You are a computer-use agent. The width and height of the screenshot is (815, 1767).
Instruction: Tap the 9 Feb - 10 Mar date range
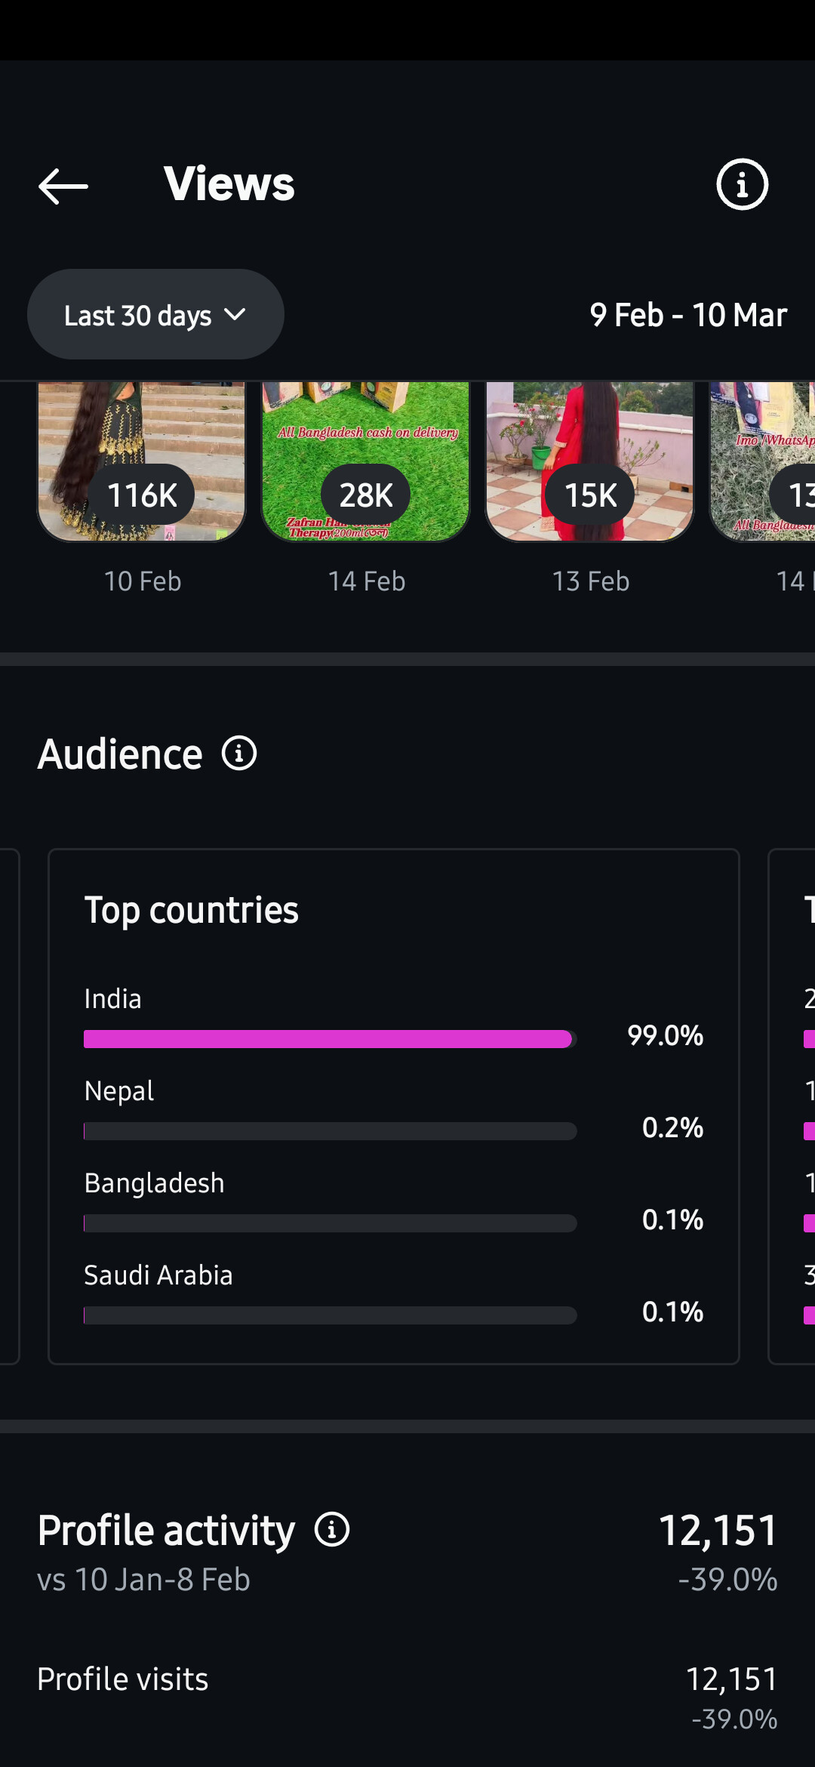(x=688, y=315)
